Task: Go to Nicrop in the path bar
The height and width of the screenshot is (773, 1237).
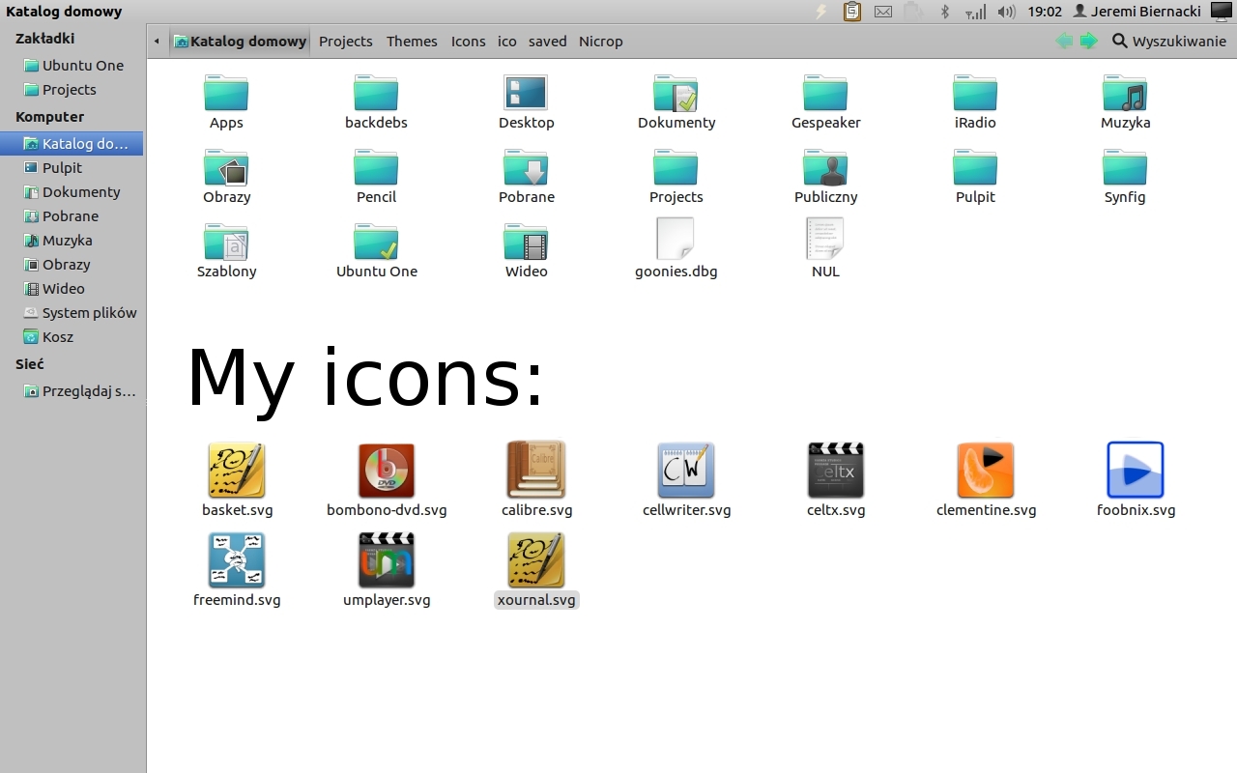Action: click(601, 42)
